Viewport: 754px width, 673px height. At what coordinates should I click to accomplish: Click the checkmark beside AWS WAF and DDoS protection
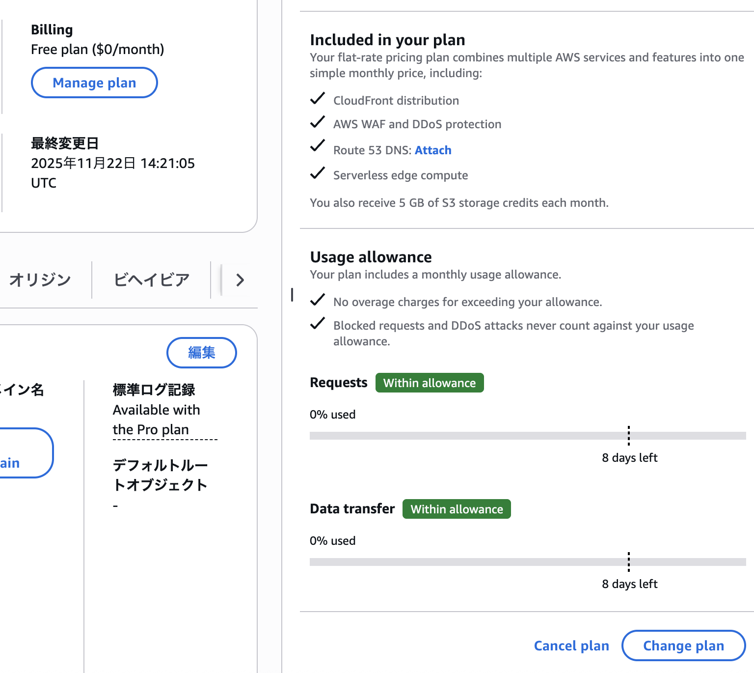point(318,122)
